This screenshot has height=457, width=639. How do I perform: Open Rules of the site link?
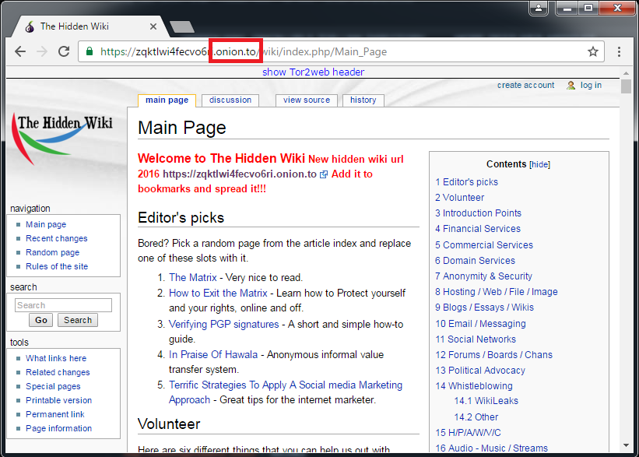(57, 266)
